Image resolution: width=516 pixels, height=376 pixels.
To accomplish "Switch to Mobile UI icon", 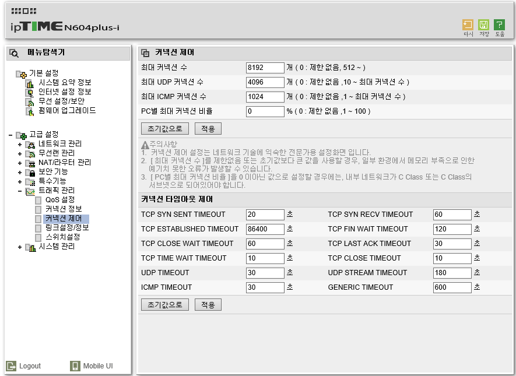I will coord(75,366).
